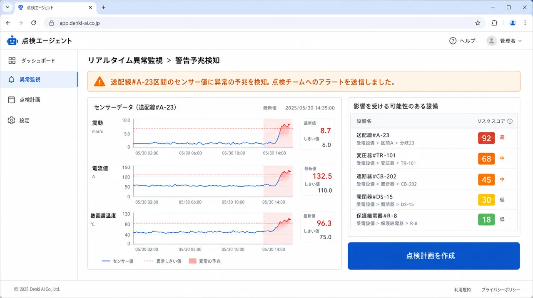Click the timestamp 2025/05/30 14:35:00

(310, 108)
